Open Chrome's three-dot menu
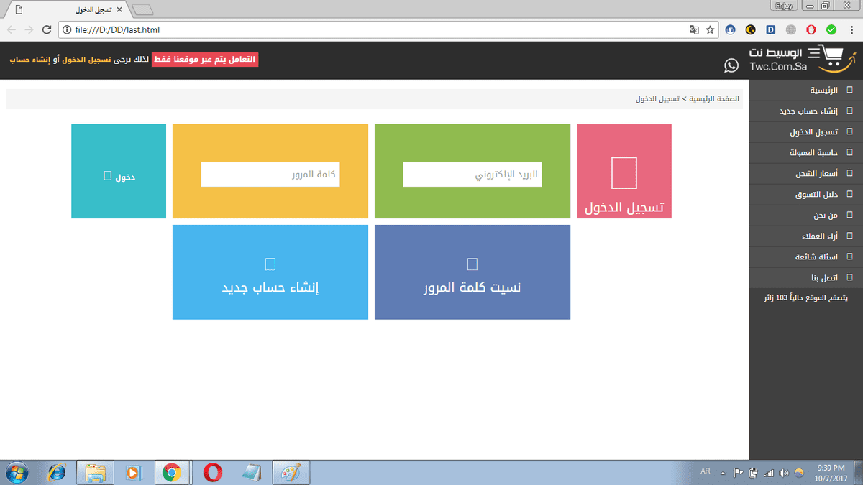The height and width of the screenshot is (485, 863). point(851,30)
